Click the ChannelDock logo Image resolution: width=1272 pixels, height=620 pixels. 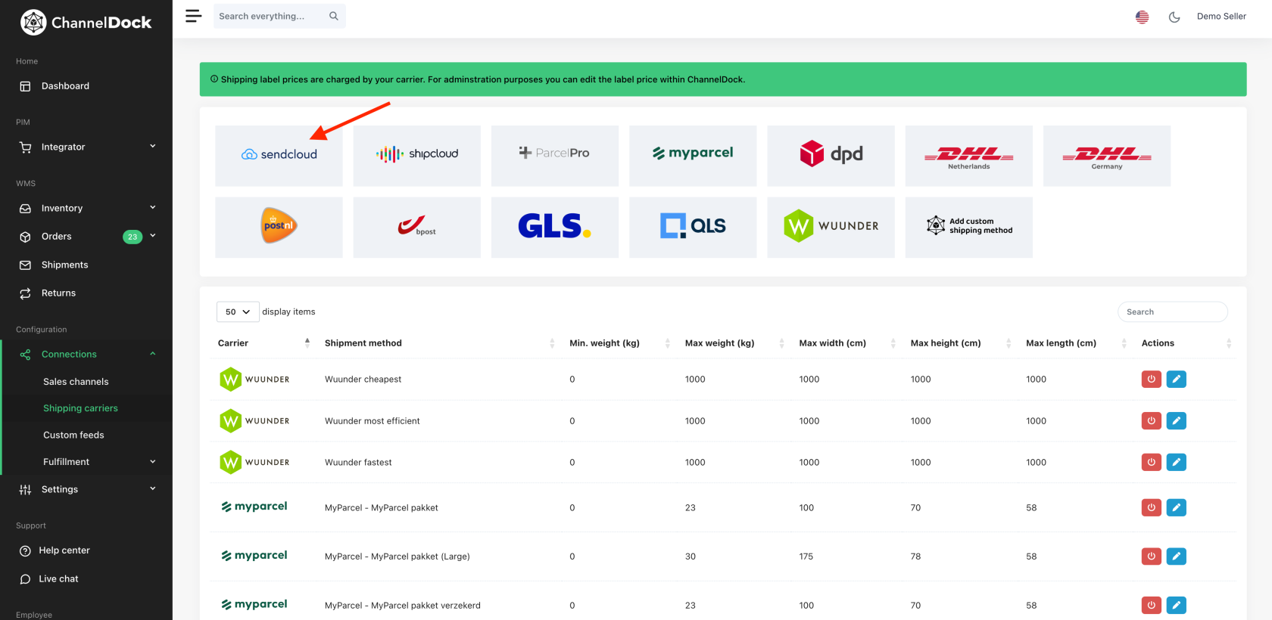coord(86,23)
